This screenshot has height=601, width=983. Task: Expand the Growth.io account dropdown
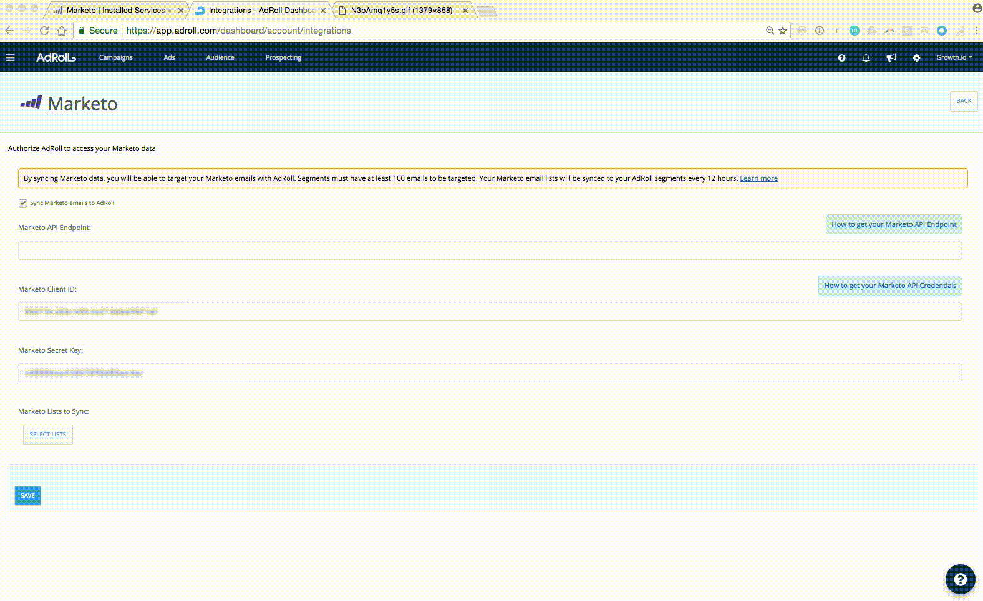(x=954, y=57)
